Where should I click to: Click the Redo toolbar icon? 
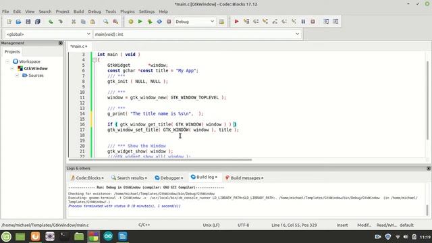[x=60, y=22]
